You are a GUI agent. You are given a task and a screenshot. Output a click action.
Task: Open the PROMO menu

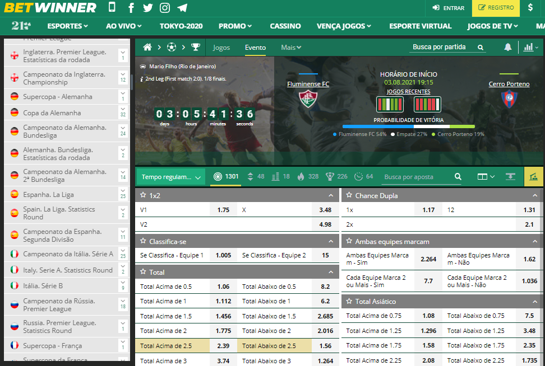pyautogui.click(x=235, y=26)
